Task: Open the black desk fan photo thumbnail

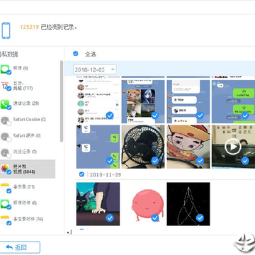Action: click(143, 147)
